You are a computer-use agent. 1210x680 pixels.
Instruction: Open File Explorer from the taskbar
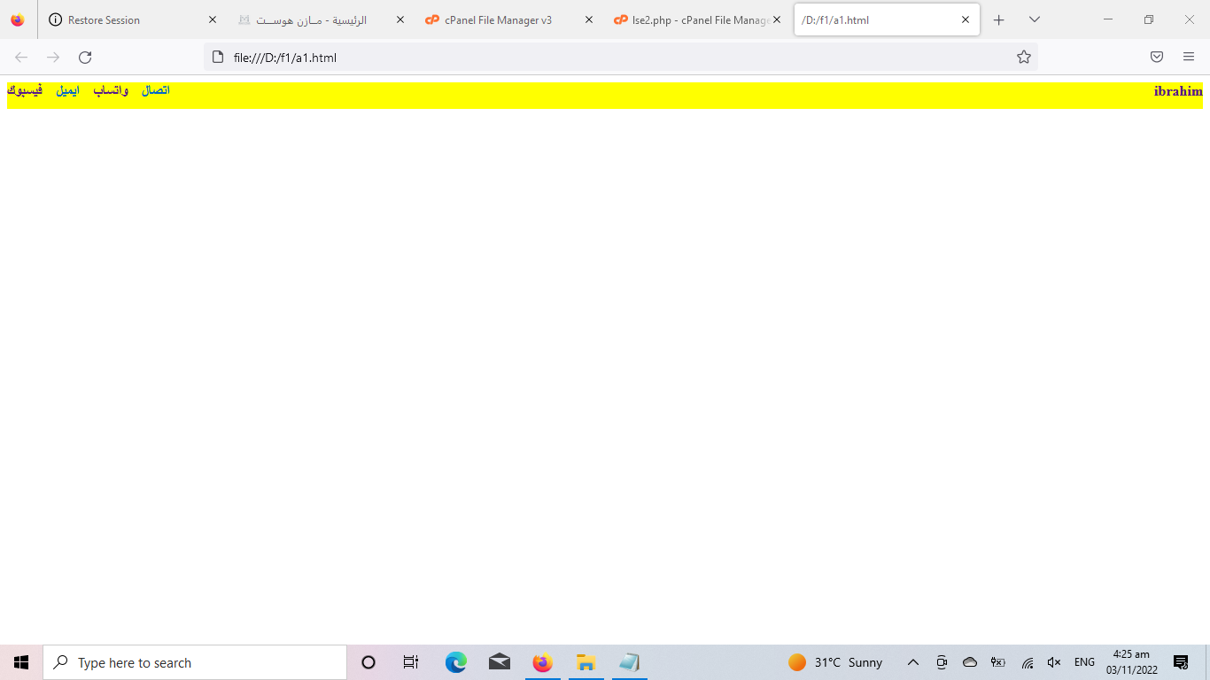586,662
